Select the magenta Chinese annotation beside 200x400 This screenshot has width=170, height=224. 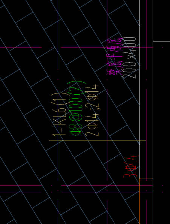[x=114, y=57]
